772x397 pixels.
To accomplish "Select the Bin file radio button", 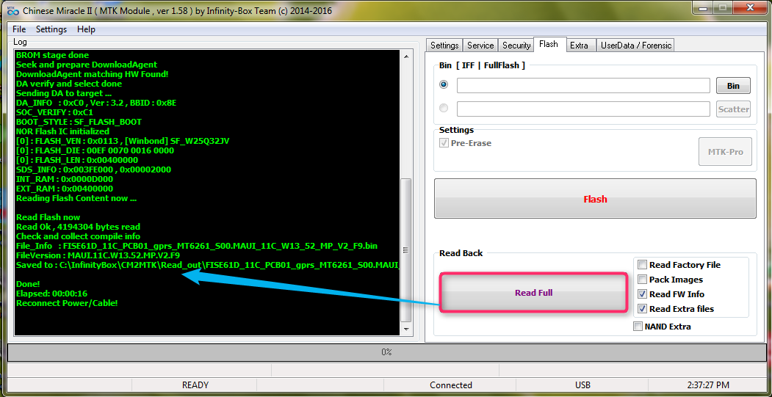I will tap(444, 84).
